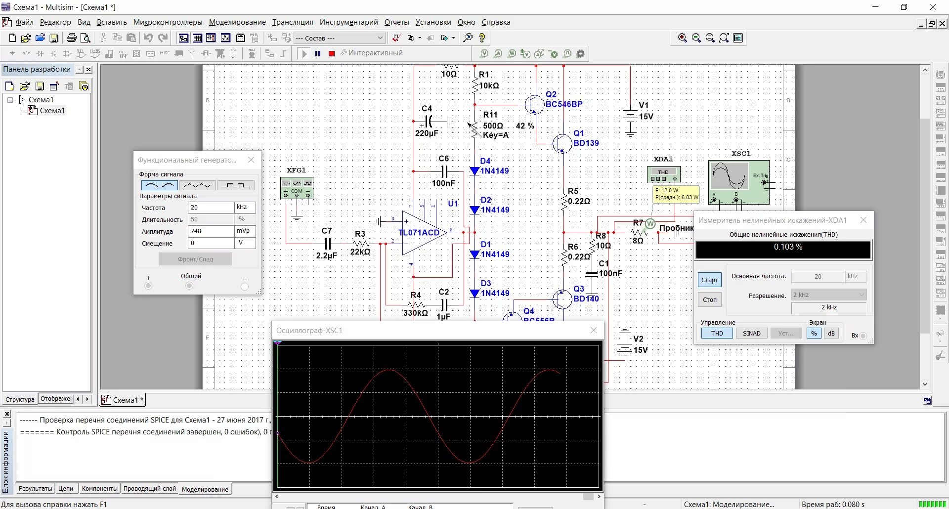This screenshot has width=949, height=509.
Task: Open the resolution 2 kHz dropdown
Action: coord(829,295)
